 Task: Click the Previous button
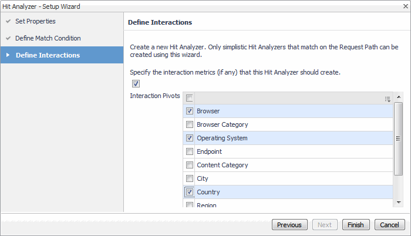289,225
